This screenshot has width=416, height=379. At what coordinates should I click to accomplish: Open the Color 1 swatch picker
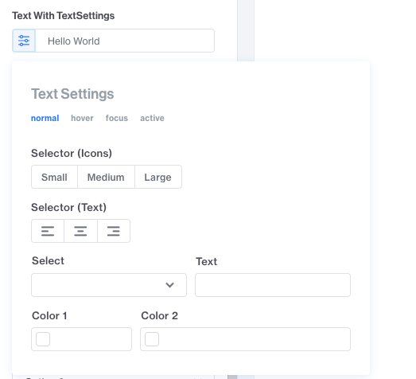click(43, 339)
